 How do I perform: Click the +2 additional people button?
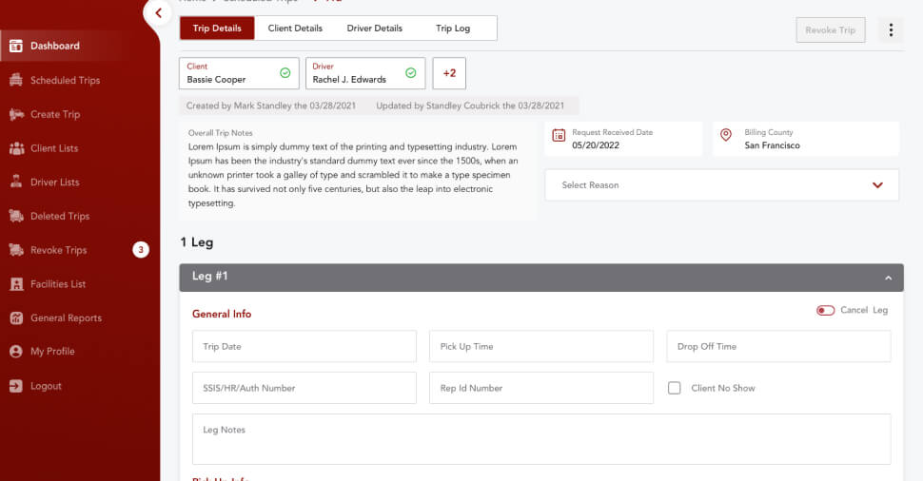click(449, 73)
